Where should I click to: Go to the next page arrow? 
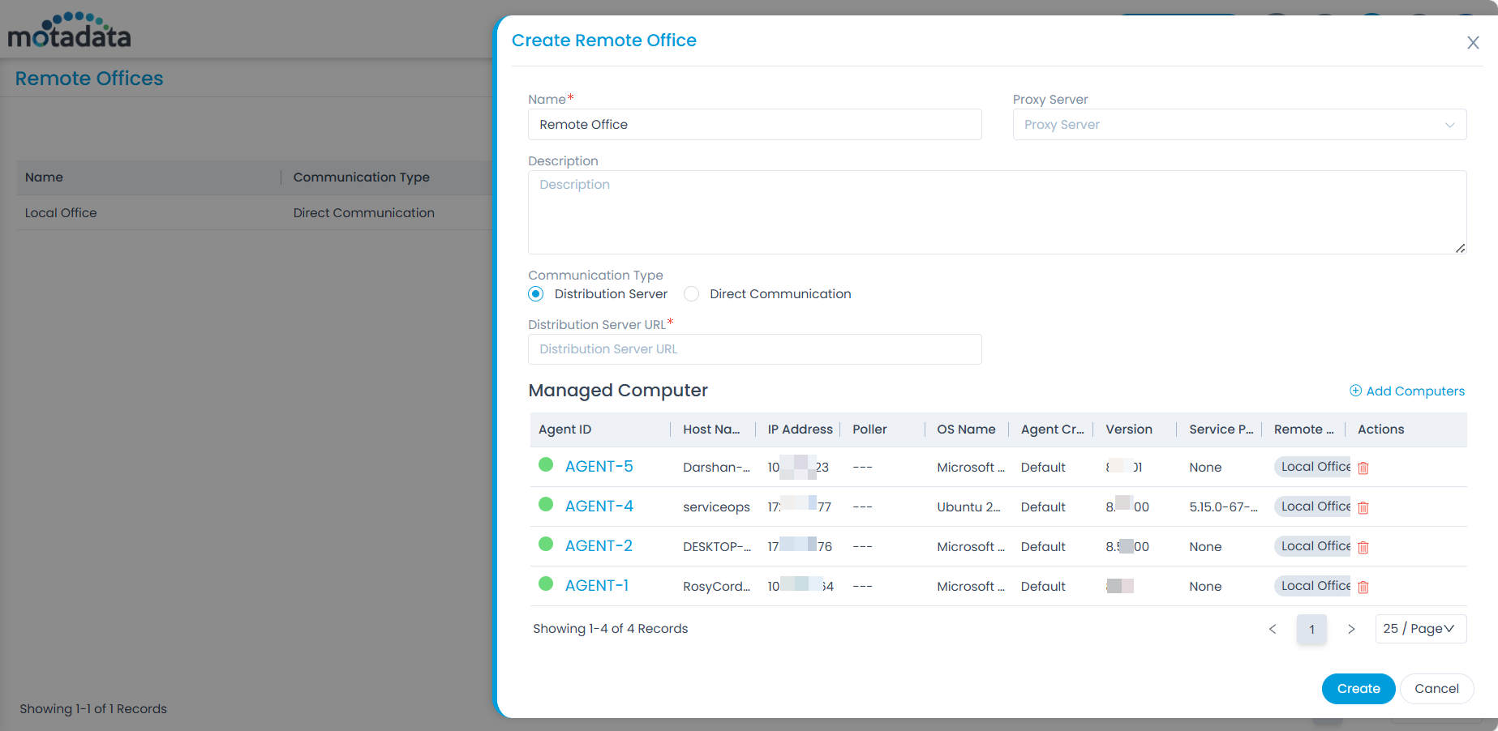[1351, 629]
